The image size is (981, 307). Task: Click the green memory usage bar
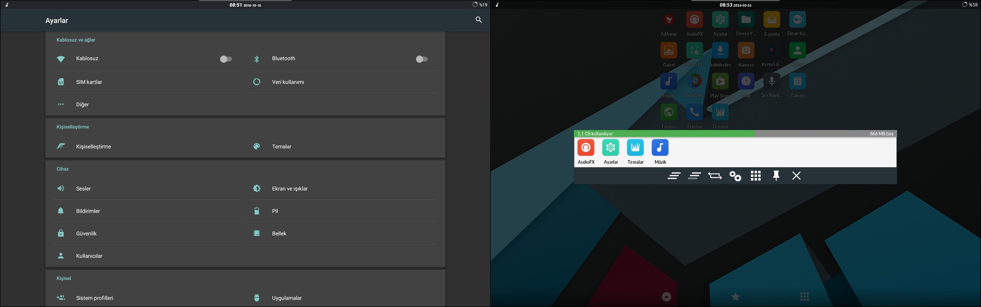pyautogui.click(x=665, y=134)
